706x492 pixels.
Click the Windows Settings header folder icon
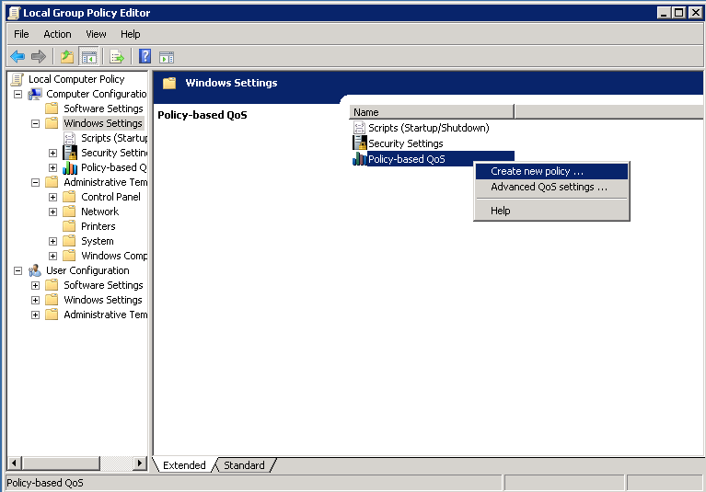point(169,83)
